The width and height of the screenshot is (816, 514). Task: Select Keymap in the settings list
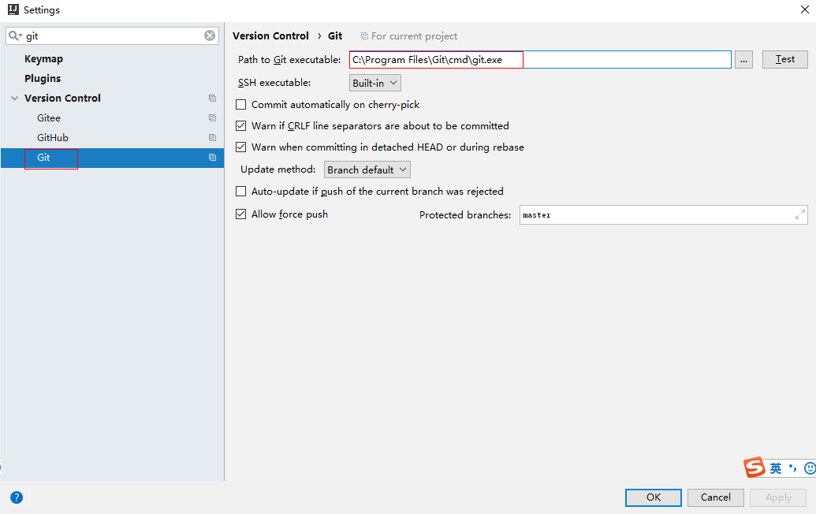[x=43, y=59]
